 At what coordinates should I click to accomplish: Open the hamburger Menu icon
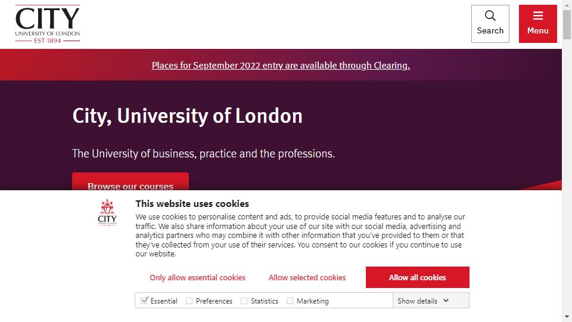[x=537, y=16]
